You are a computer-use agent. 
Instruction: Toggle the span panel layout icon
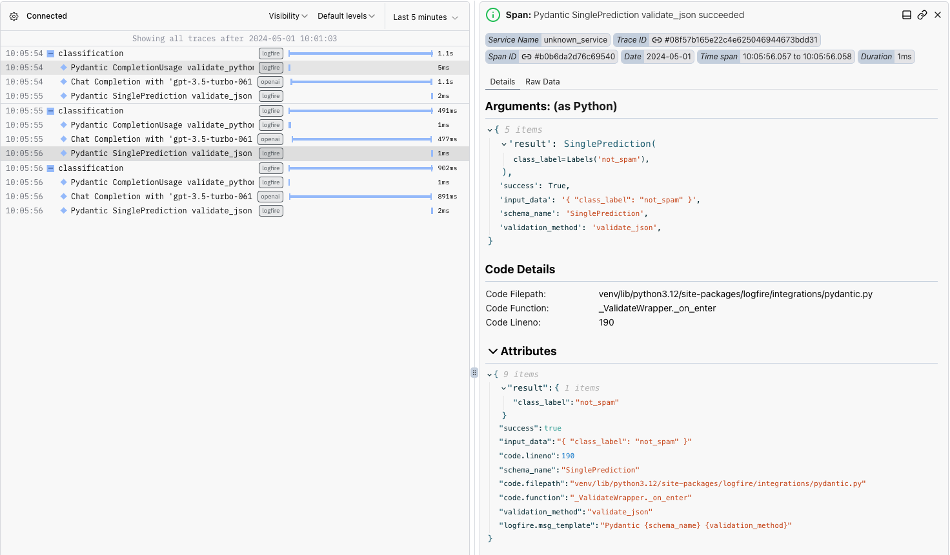pos(906,15)
